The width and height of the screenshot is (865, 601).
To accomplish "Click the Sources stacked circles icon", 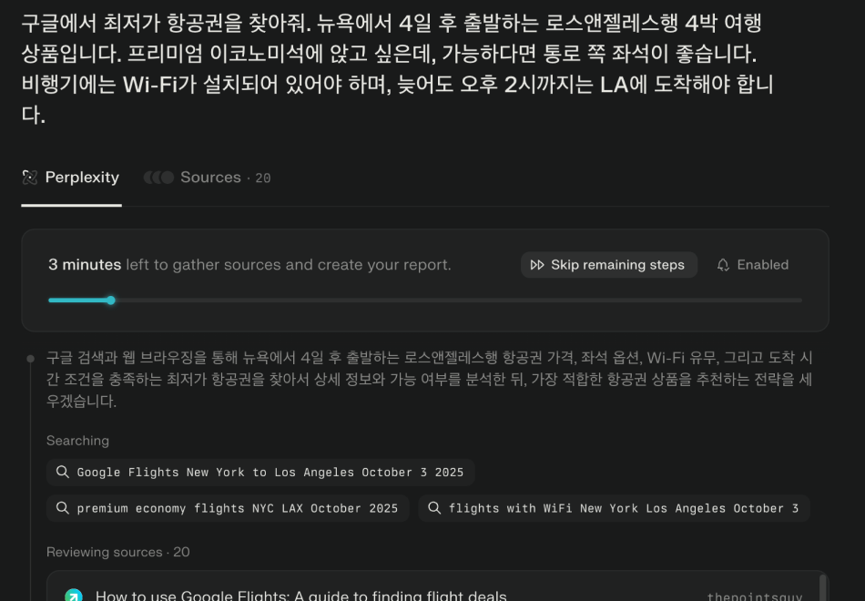I will coord(158,178).
